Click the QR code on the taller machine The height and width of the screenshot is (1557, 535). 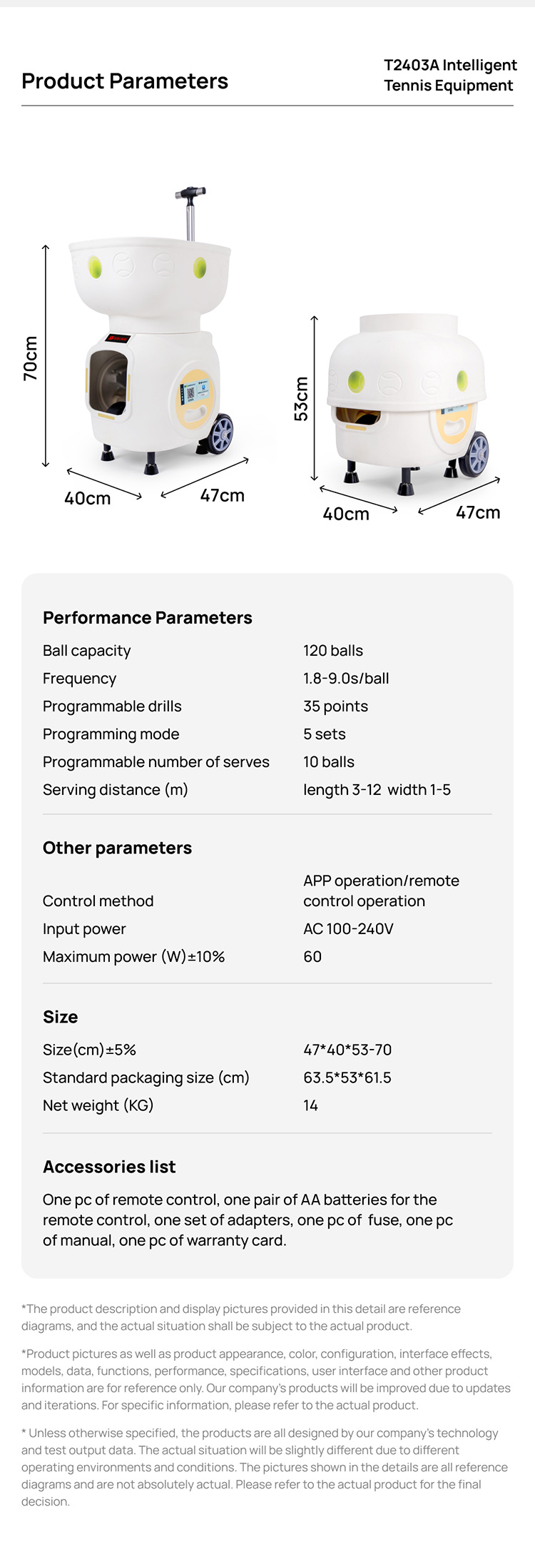click(190, 392)
